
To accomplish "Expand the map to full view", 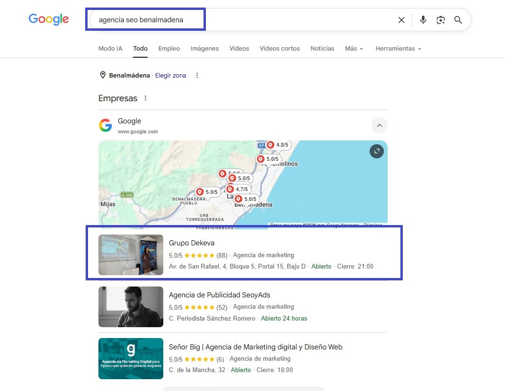I will coord(377,151).
